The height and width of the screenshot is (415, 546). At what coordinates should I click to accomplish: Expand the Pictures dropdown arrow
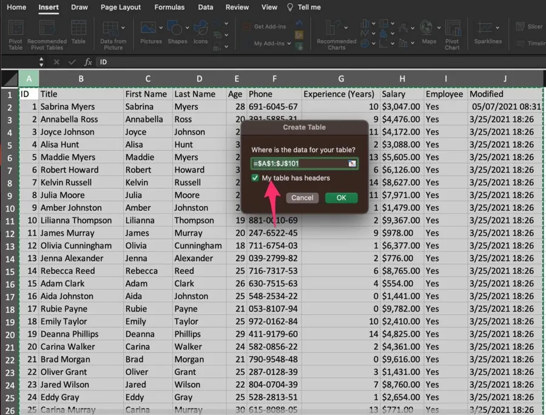coord(161,28)
